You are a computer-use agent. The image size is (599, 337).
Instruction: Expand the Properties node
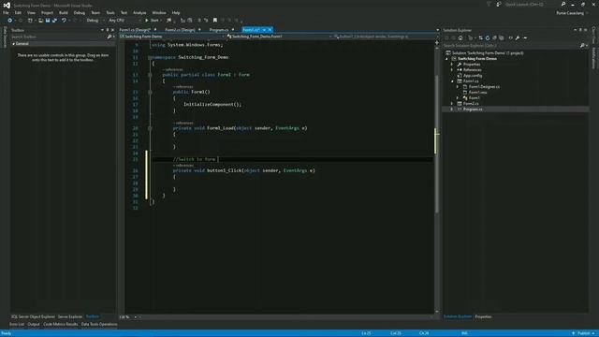pos(452,65)
